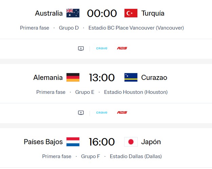Click the Japón team name
Screen dimensions: 212x169
coord(151,142)
